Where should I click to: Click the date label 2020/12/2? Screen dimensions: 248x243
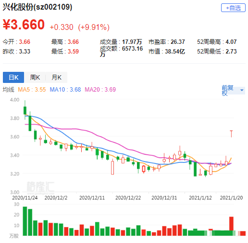(x=56, y=198)
